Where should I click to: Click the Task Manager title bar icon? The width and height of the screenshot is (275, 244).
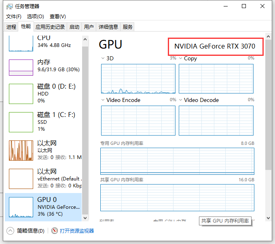9,6
